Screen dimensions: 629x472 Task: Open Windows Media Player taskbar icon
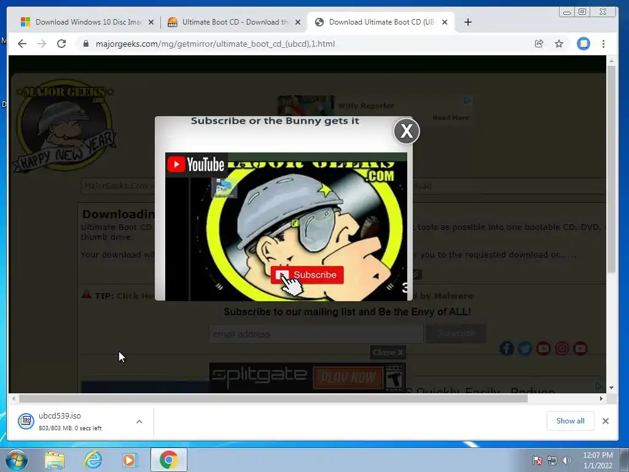pos(130,460)
